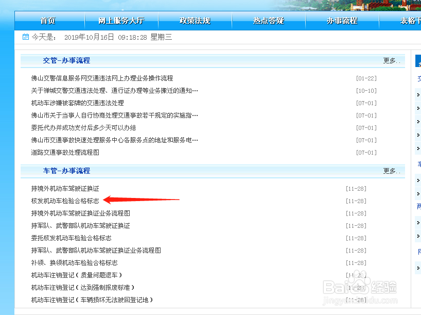This screenshot has height=315, width=421.
Task: Open the 首页 navigation tab
Action: click(x=47, y=21)
